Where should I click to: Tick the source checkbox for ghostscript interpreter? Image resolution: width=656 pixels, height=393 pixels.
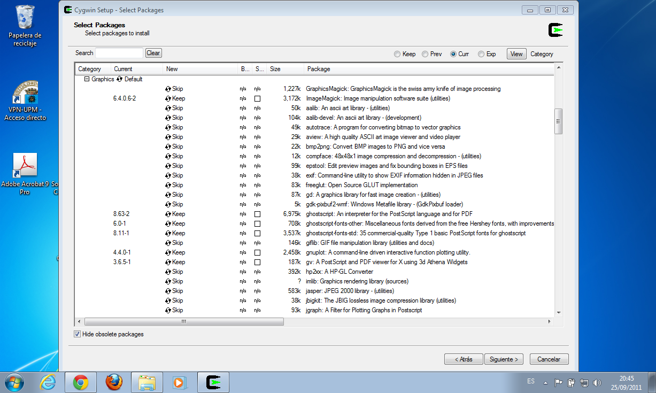[257, 214]
